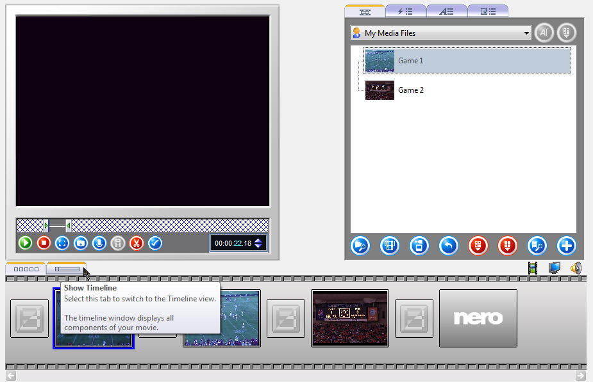Image resolution: width=593 pixels, height=382 pixels.
Task: Switch to the Storyboard tab
Action: click(26, 269)
